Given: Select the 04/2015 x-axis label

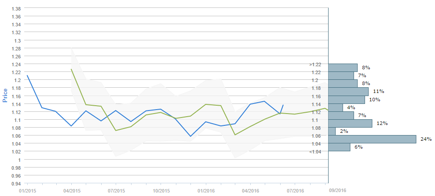Looking at the screenshot, I should (72, 191).
